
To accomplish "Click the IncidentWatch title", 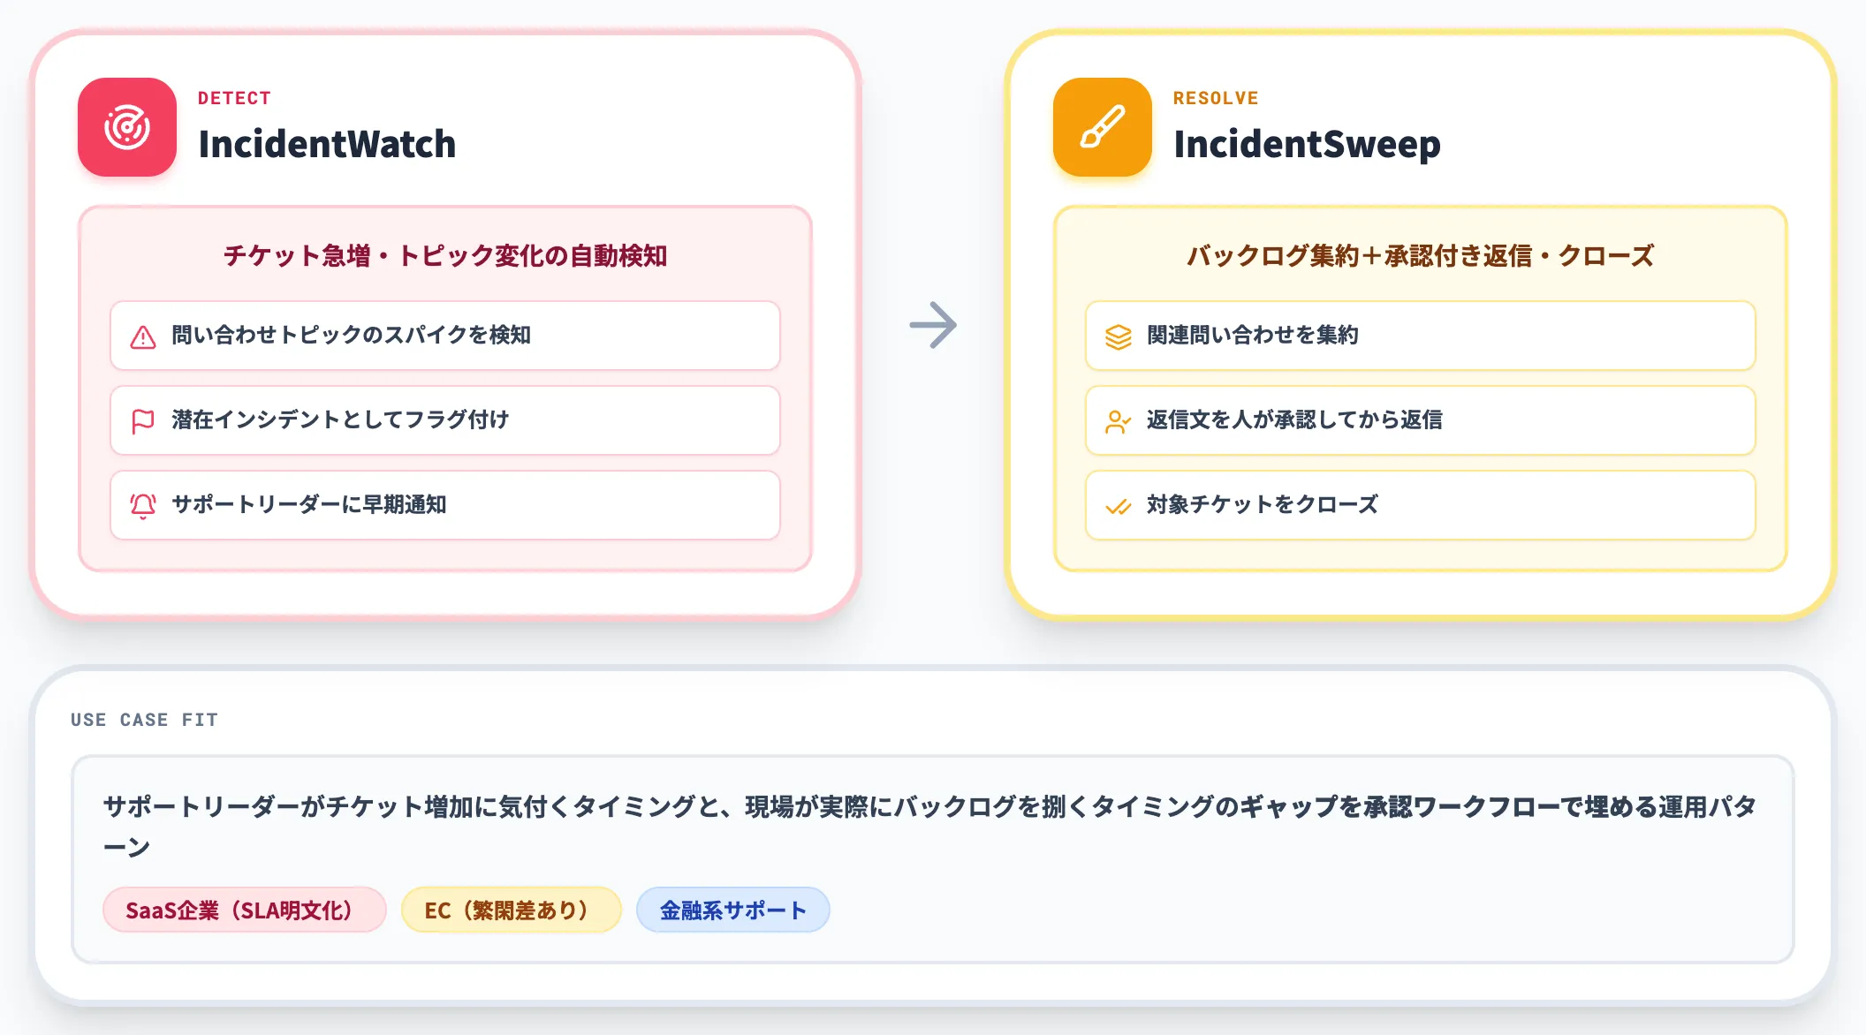I will tap(327, 144).
